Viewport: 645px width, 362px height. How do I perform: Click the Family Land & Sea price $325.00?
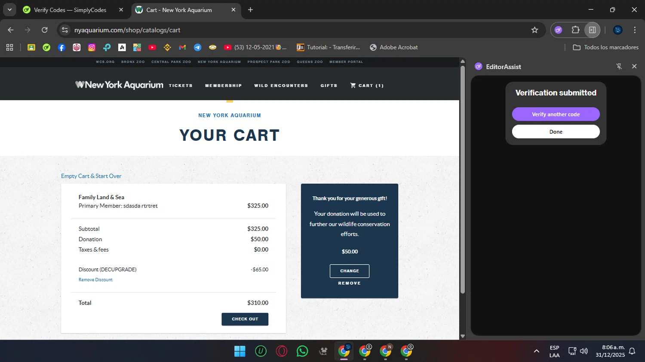258,206
